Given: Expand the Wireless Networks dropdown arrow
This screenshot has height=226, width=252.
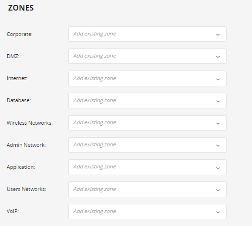Looking at the screenshot, I should pos(218,123).
